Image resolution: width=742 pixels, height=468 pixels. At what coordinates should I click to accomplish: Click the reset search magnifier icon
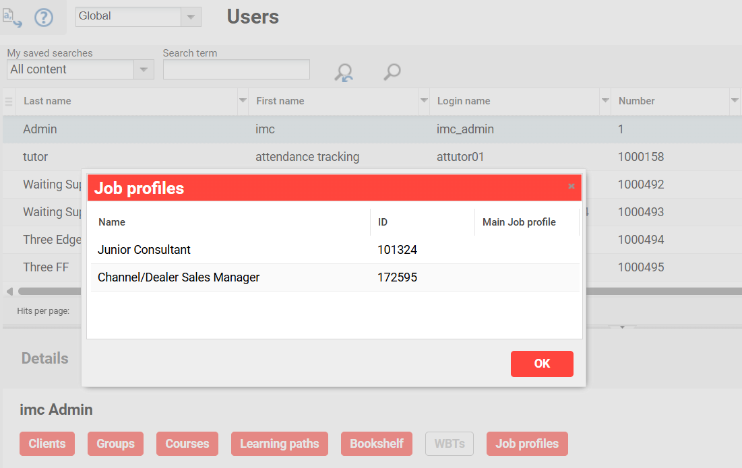tap(344, 73)
